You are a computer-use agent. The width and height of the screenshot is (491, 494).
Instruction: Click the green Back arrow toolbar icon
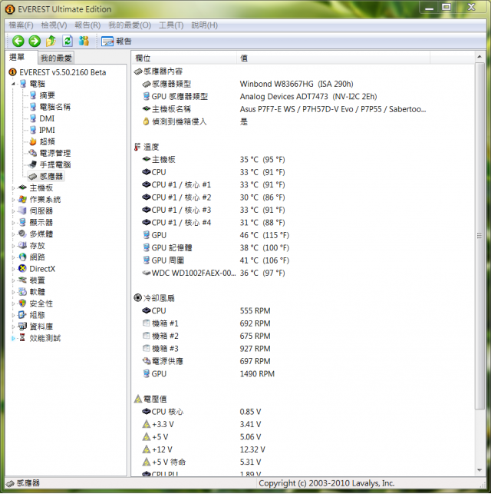tap(18, 41)
